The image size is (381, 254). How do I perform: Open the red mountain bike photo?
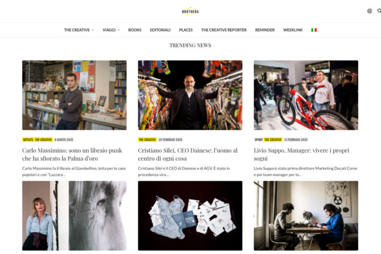(306, 95)
